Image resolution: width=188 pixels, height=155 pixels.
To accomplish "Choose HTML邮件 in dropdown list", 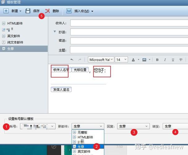I will click(x=88, y=137).
